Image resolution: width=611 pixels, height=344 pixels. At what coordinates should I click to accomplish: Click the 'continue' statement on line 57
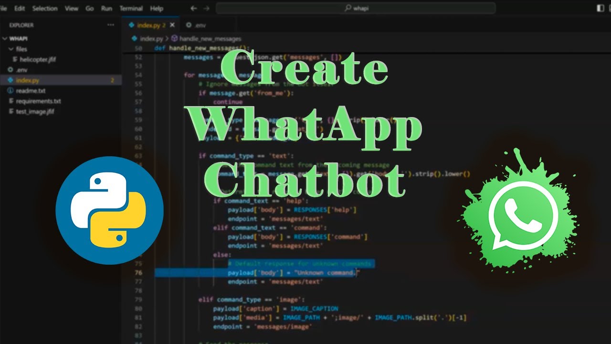point(228,102)
